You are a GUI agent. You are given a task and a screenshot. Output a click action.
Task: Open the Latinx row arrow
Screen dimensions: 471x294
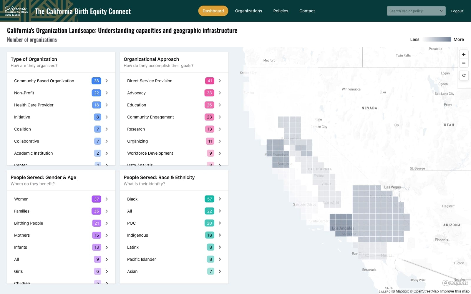tap(220, 247)
